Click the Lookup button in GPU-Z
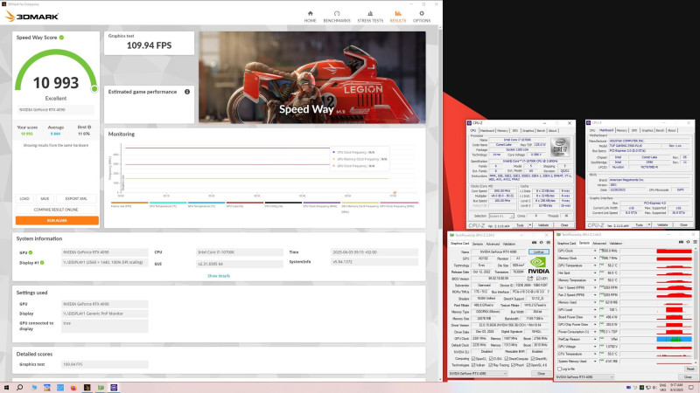 pos(539,252)
